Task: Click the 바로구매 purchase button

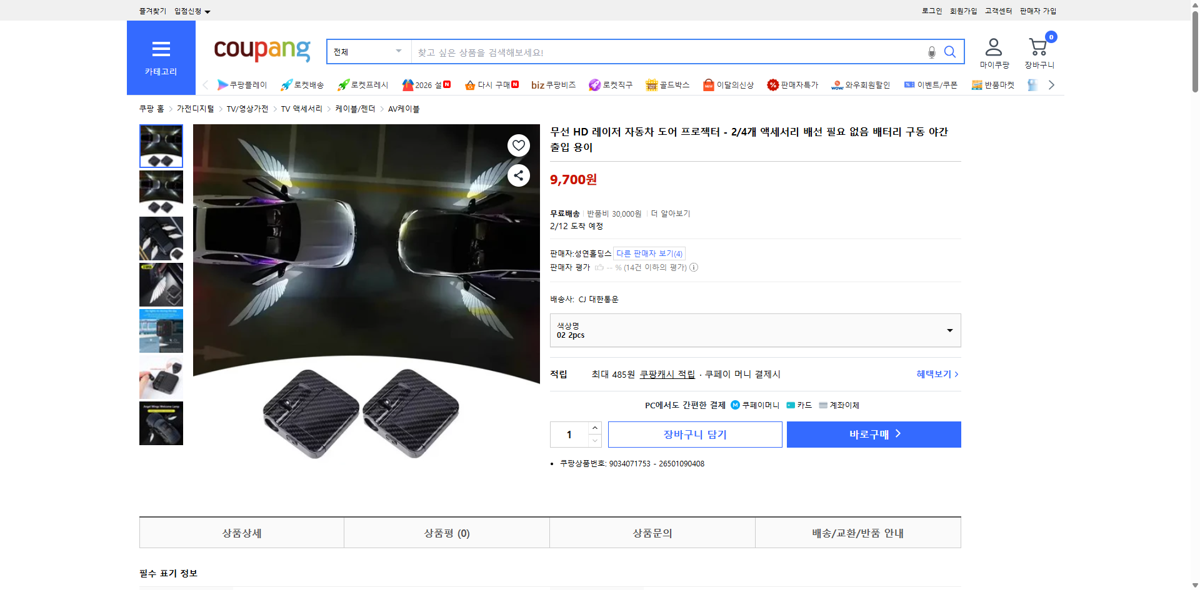Action: (x=873, y=434)
